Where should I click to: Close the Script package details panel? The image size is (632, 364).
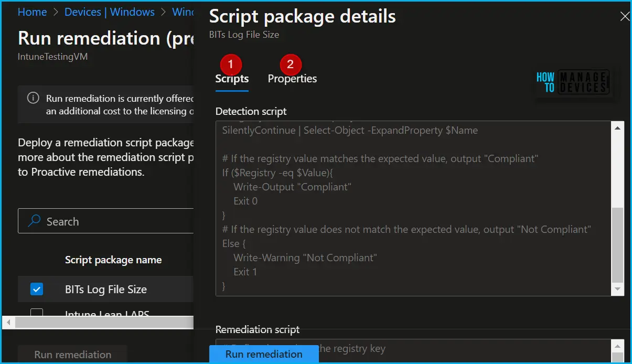(x=625, y=17)
